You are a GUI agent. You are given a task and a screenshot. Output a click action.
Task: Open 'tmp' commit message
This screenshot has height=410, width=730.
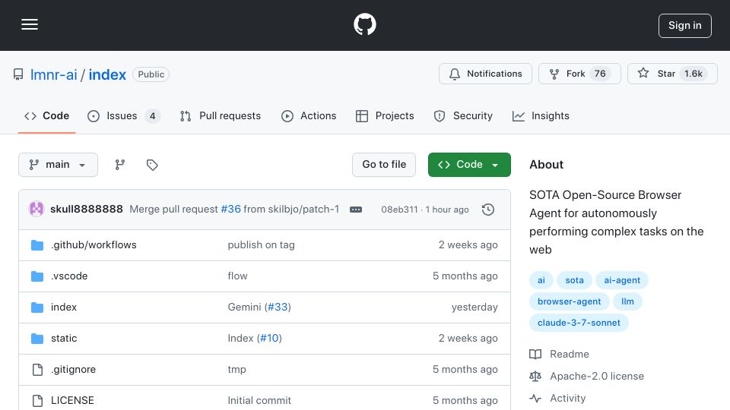click(236, 370)
